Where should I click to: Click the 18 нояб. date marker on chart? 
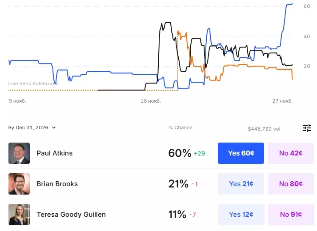click(x=150, y=101)
